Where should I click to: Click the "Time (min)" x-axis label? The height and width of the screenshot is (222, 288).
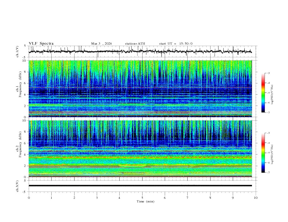(x=145, y=201)
